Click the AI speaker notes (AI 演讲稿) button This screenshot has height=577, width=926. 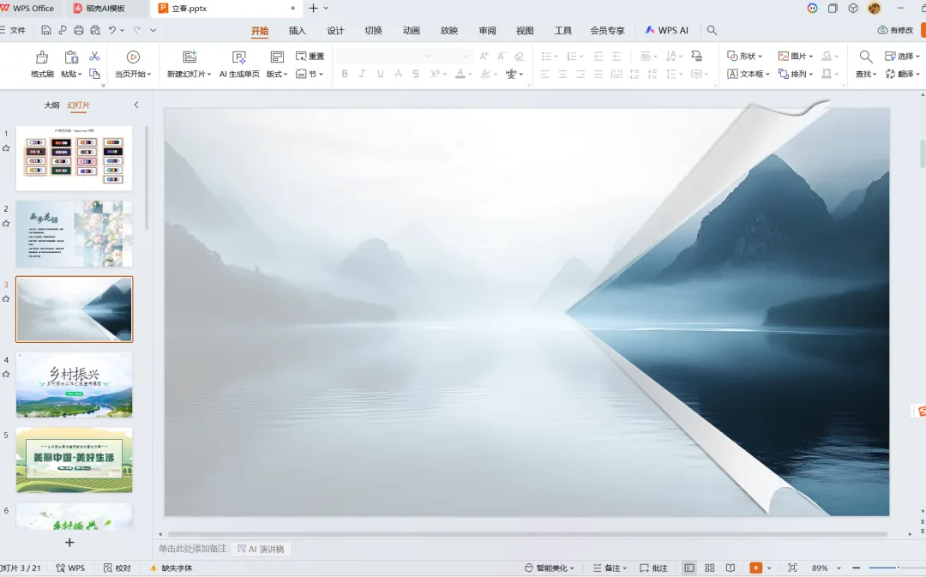click(x=261, y=549)
